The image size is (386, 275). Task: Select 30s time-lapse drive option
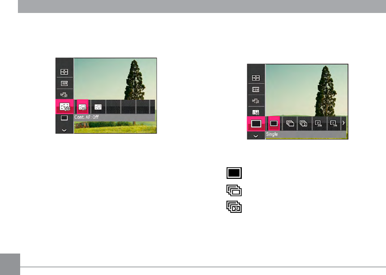pyautogui.click(x=318, y=123)
